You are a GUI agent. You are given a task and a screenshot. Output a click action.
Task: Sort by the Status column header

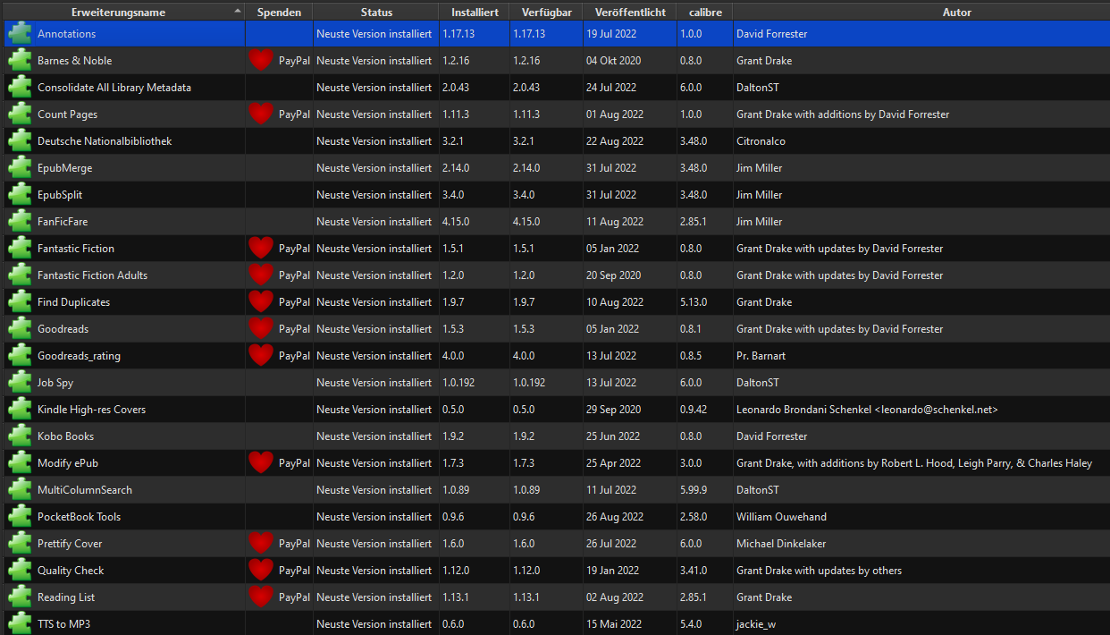(x=376, y=13)
